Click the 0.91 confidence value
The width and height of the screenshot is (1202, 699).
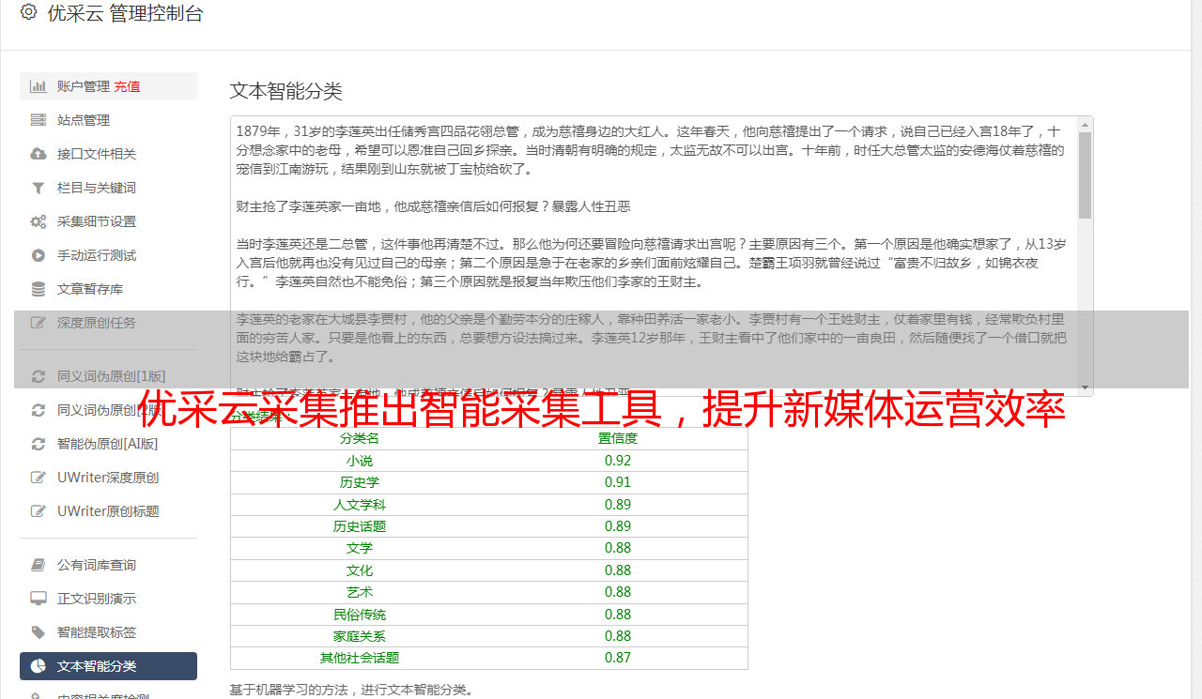[618, 482]
